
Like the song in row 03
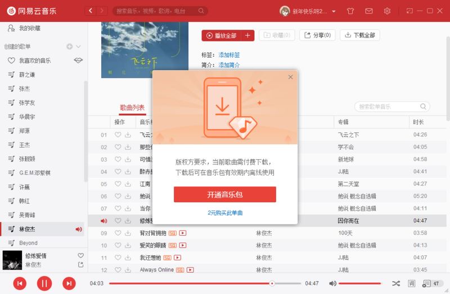tap(118, 159)
